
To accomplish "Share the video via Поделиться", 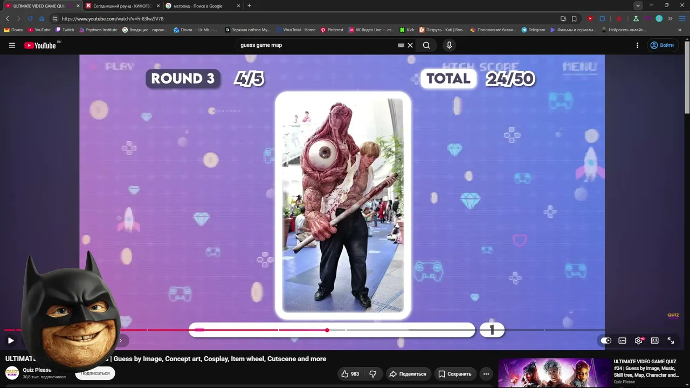I will 408,374.
